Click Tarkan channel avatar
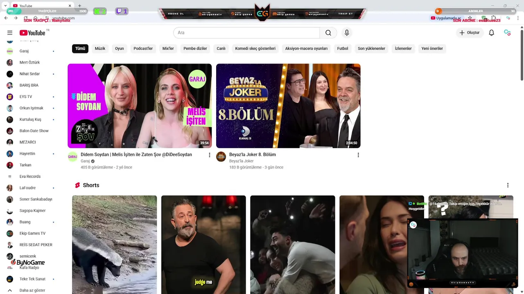 click(x=10, y=165)
